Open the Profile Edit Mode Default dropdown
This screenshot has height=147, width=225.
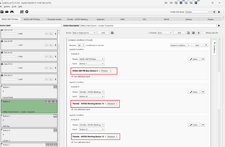click(198, 12)
